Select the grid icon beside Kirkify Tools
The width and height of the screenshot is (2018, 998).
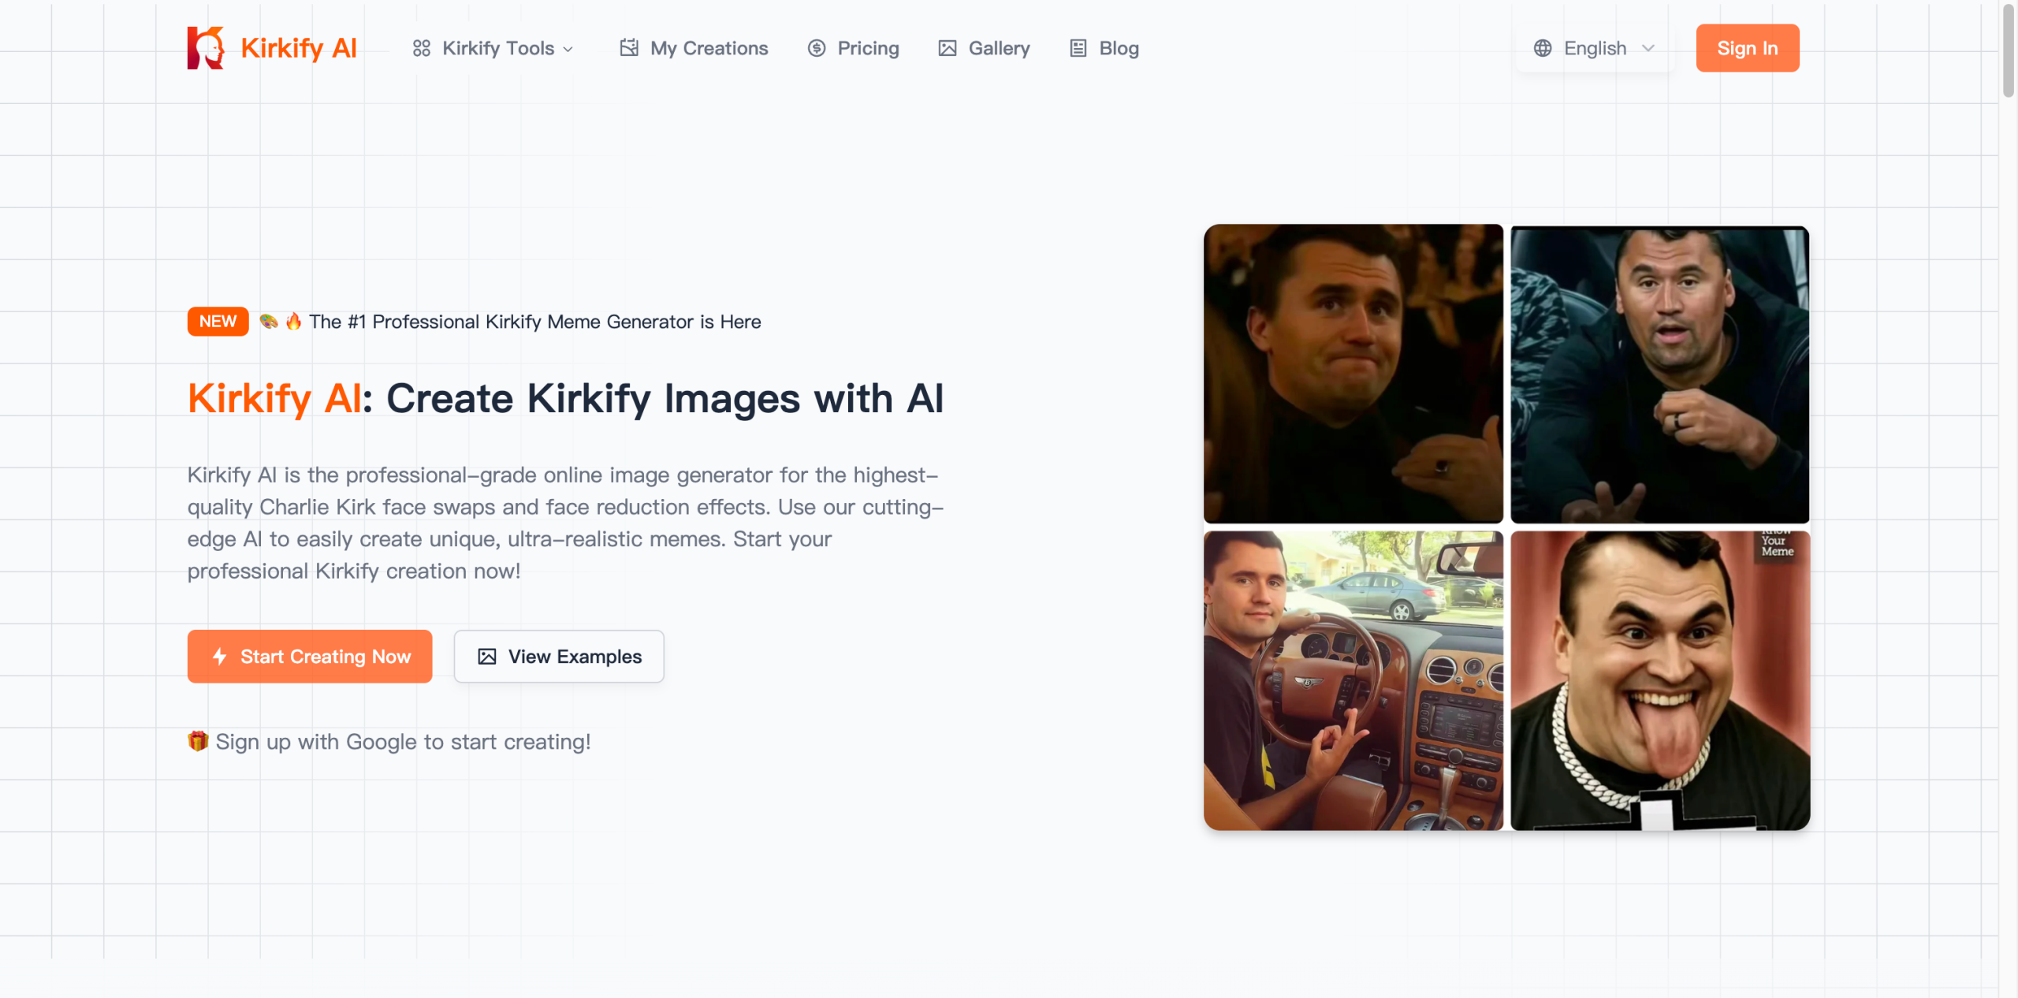click(x=422, y=48)
